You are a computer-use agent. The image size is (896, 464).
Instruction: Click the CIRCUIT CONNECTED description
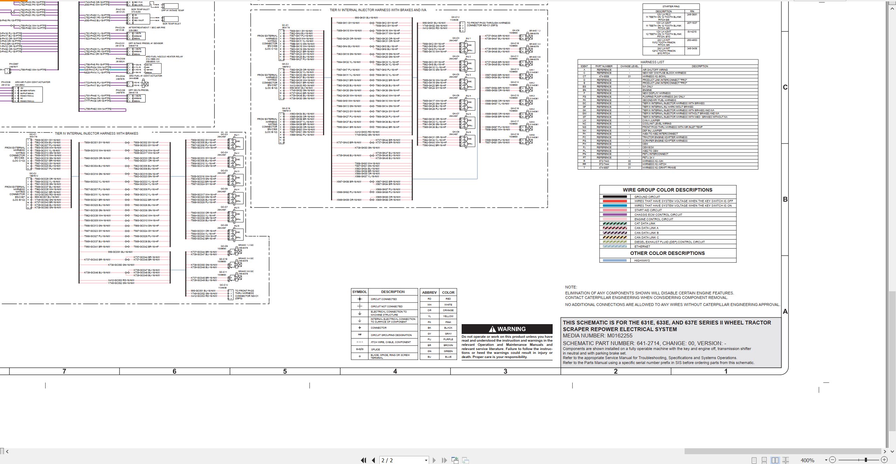384,299
